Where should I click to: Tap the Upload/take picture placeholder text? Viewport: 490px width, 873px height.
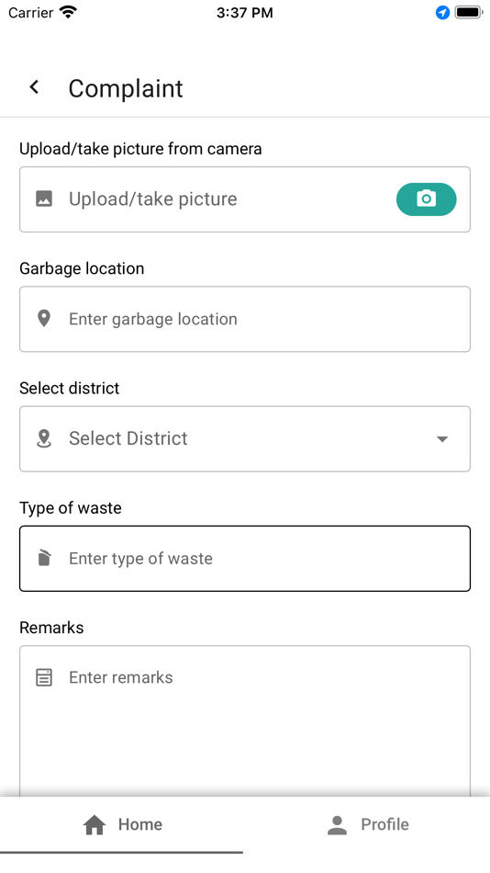click(x=153, y=198)
